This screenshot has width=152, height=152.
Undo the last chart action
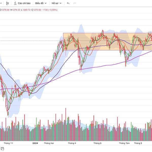pyautogui.click(x=68, y=3)
